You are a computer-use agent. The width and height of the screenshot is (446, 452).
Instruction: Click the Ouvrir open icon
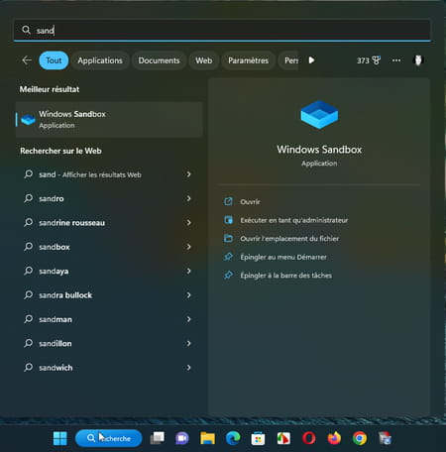228,201
